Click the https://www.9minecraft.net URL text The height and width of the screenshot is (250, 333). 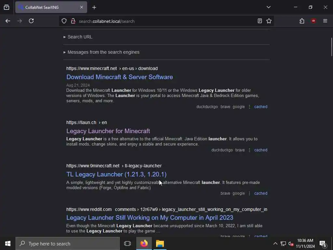93,166
